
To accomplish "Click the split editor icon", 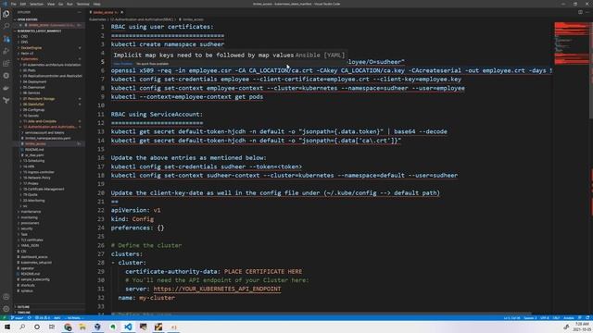I will coord(580,12).
